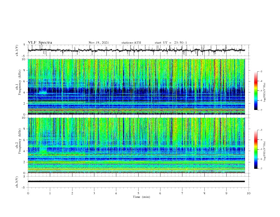Click the "8" kHz tick on ch.1 spectrogram axis
Image resolution: width=280 pixels, height=217 pixels.
pyautogui.click(x=24, y=70)
